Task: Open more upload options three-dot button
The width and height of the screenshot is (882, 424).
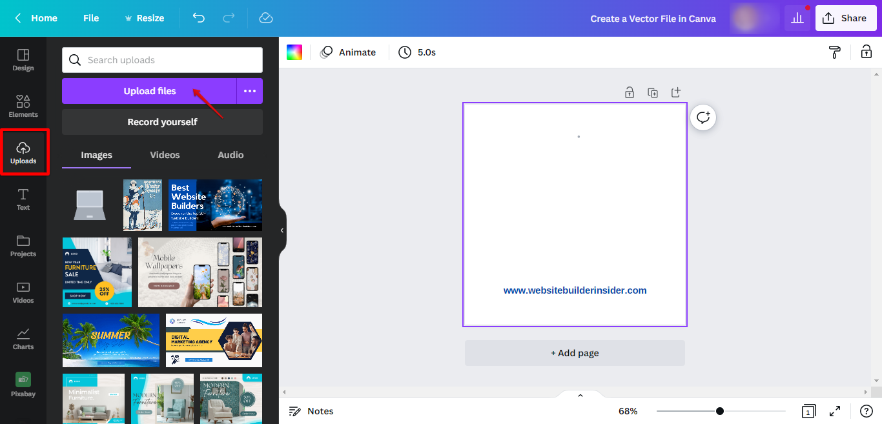Action: pyautogui.click(x=250, y=91)
